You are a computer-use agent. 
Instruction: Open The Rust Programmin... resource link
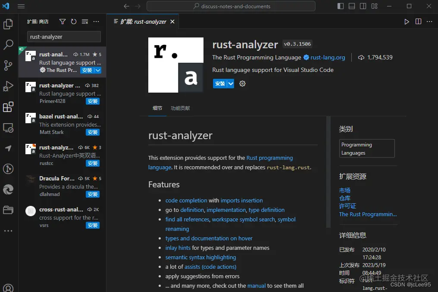click(x=368, y=214)
